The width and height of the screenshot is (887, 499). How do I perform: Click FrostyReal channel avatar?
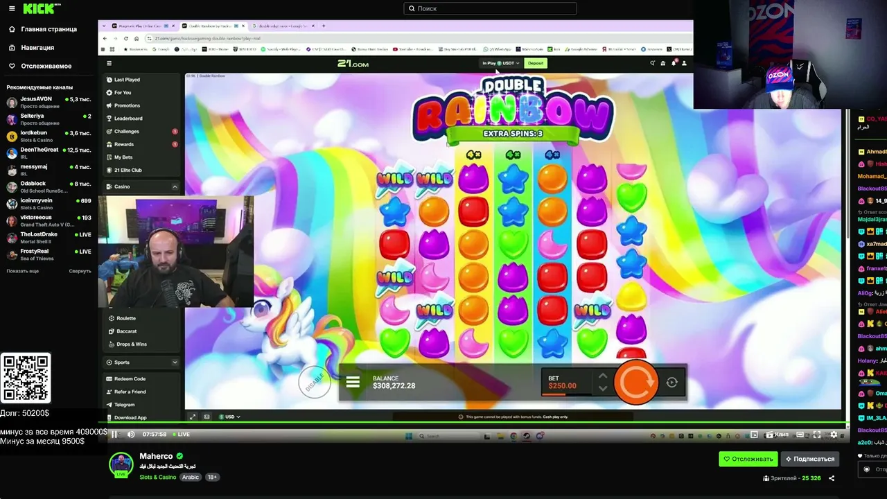(x=12, y=254)
